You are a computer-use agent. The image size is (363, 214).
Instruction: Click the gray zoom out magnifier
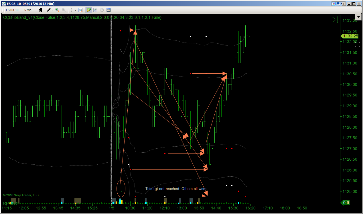[x=64, y=10]
